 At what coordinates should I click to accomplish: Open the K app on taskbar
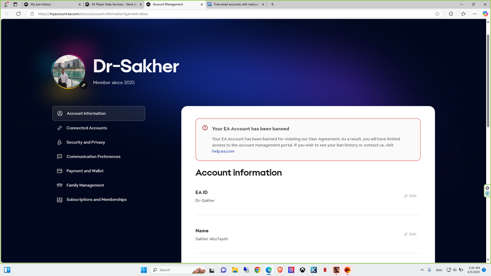click(x=314, y=270)
